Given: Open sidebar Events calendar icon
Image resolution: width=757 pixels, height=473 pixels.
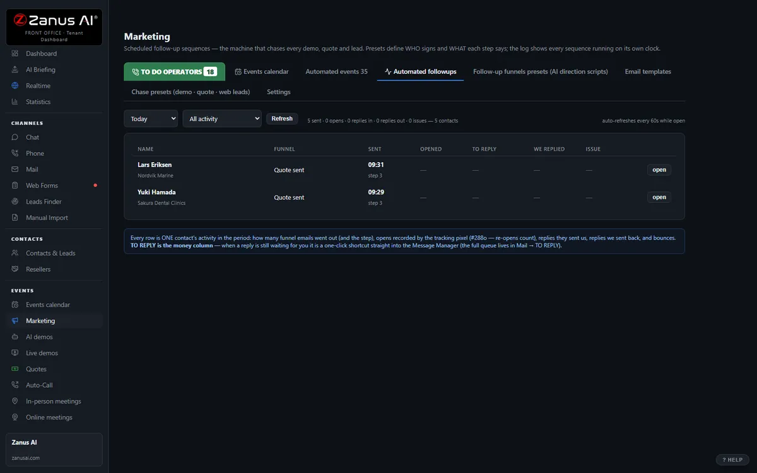Looking at the screenshot, I should 15,305.
